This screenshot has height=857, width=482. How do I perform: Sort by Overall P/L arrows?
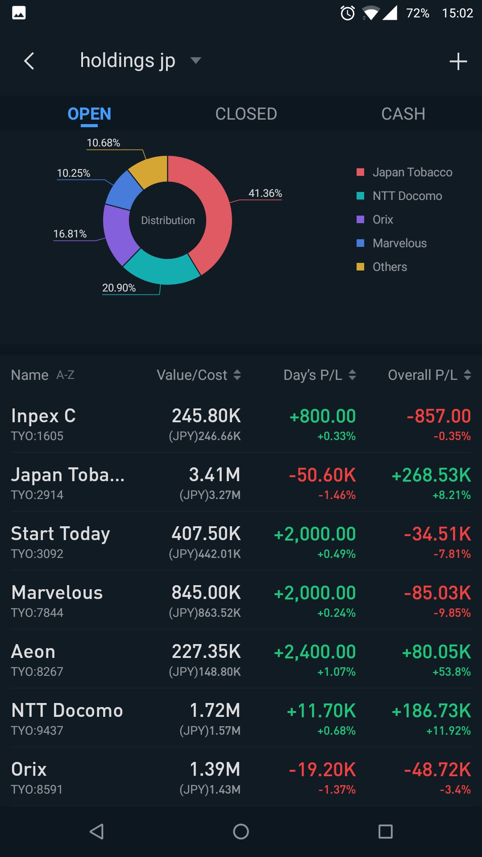point(467,375)
